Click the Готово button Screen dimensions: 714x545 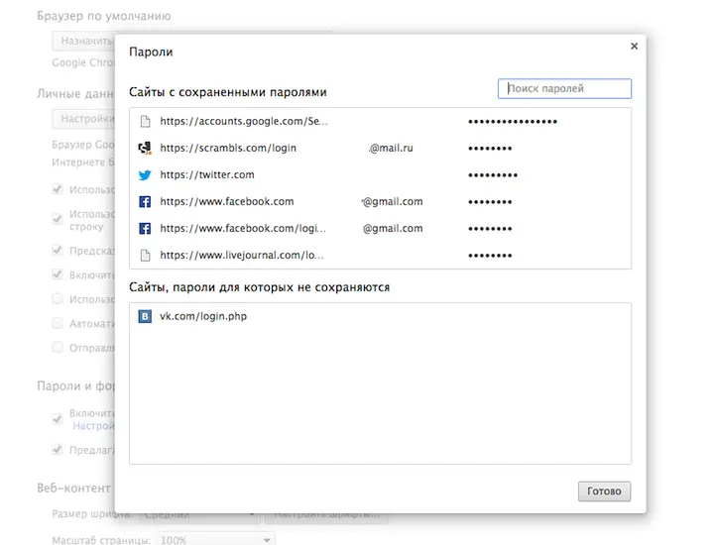coord(604,491)
